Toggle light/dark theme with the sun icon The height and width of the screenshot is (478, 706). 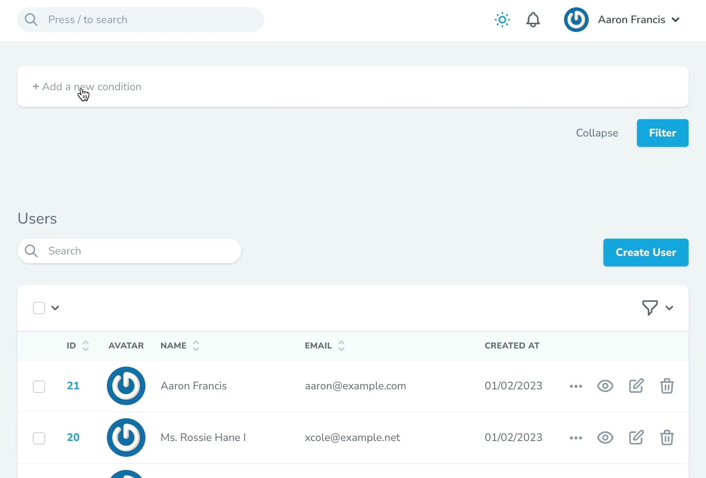502,20
